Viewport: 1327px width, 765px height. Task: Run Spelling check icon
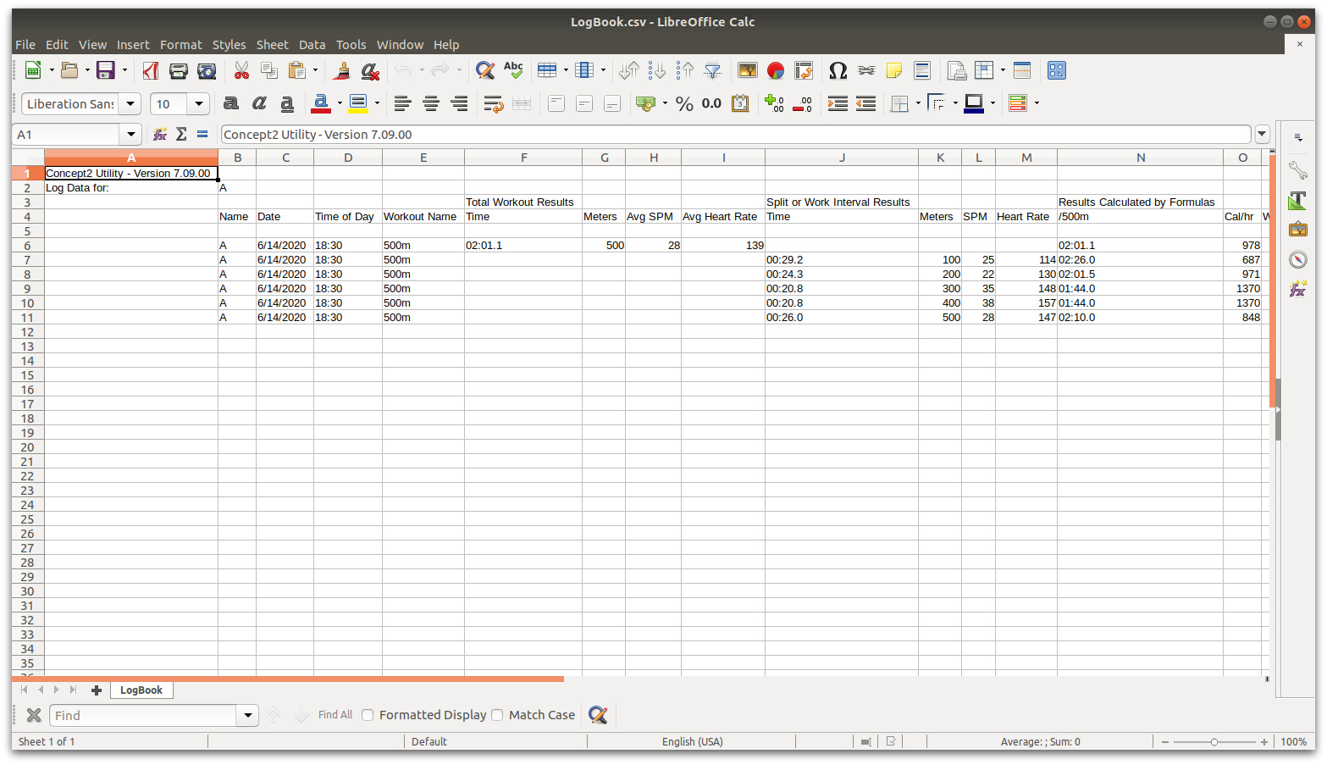coord(513,70)
